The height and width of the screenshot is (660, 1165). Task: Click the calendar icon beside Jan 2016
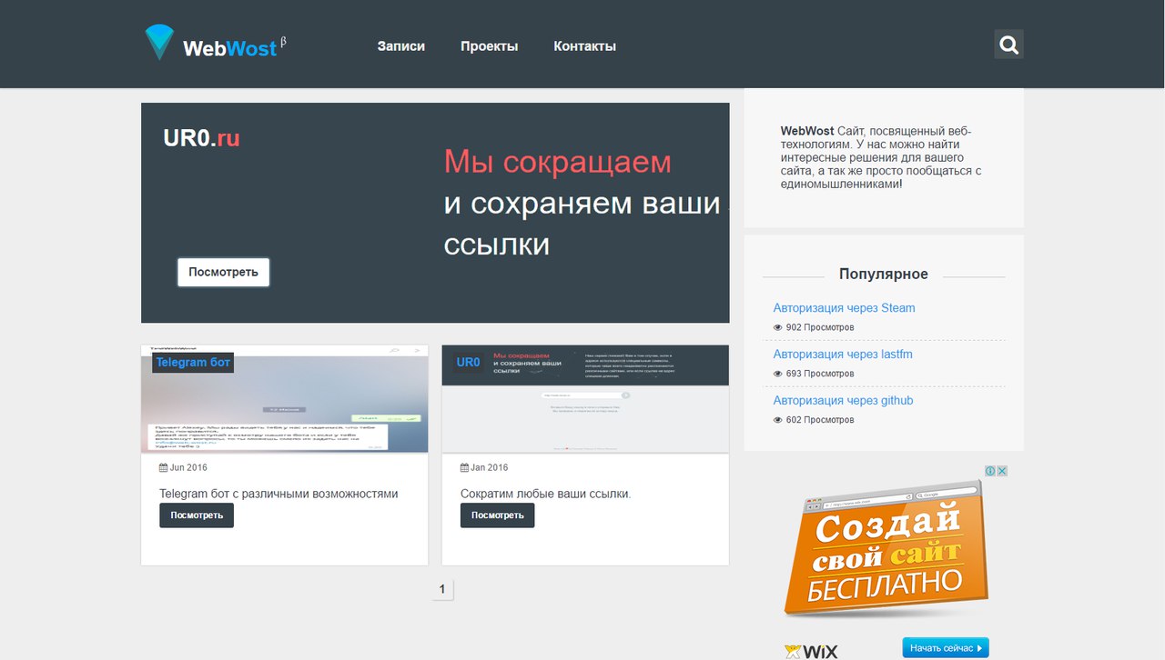point(464,468)
